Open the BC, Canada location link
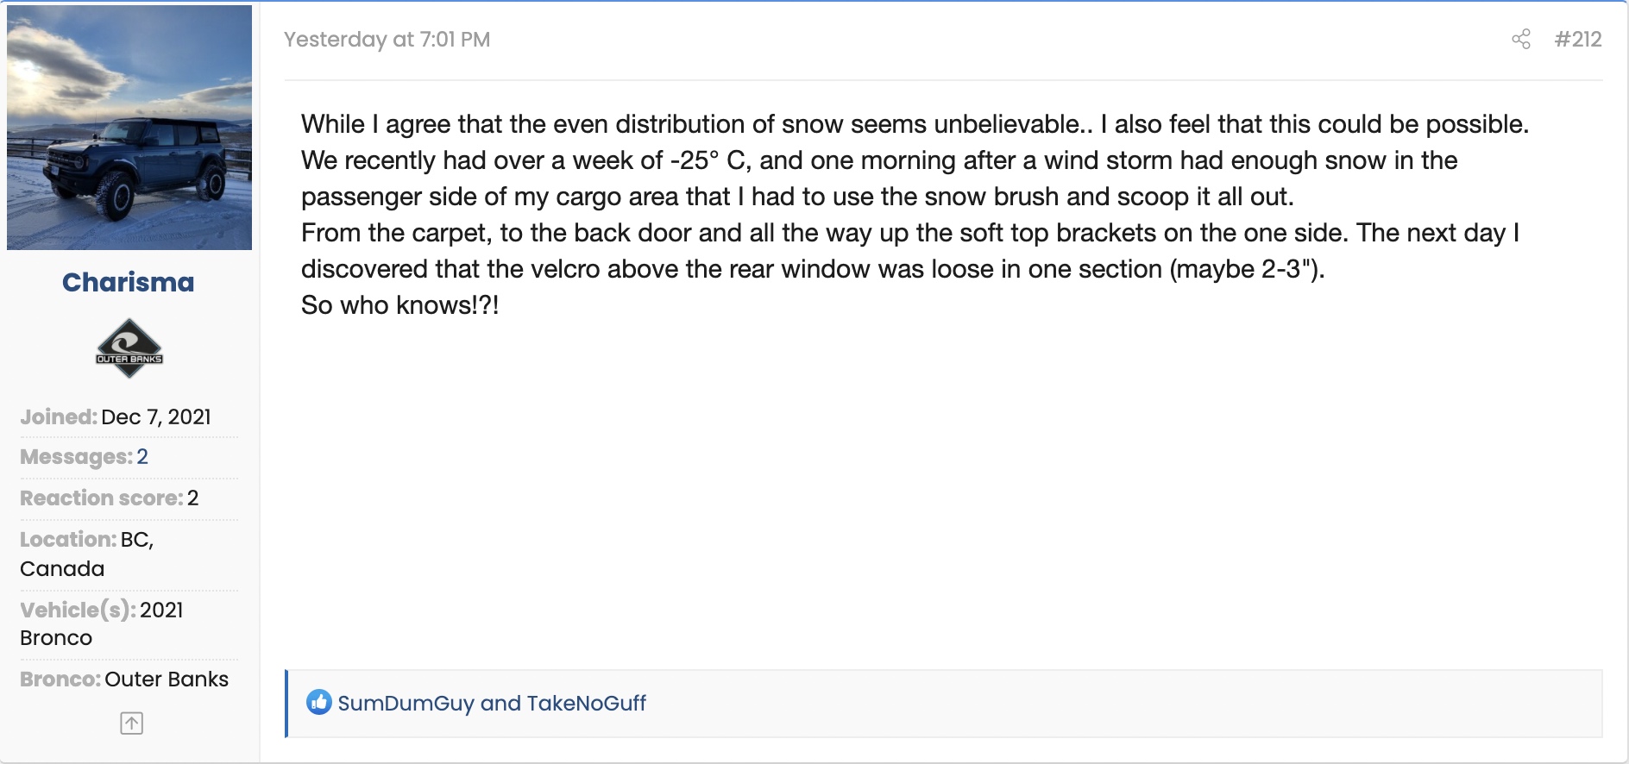1629x764 pixels. point(86,554)
